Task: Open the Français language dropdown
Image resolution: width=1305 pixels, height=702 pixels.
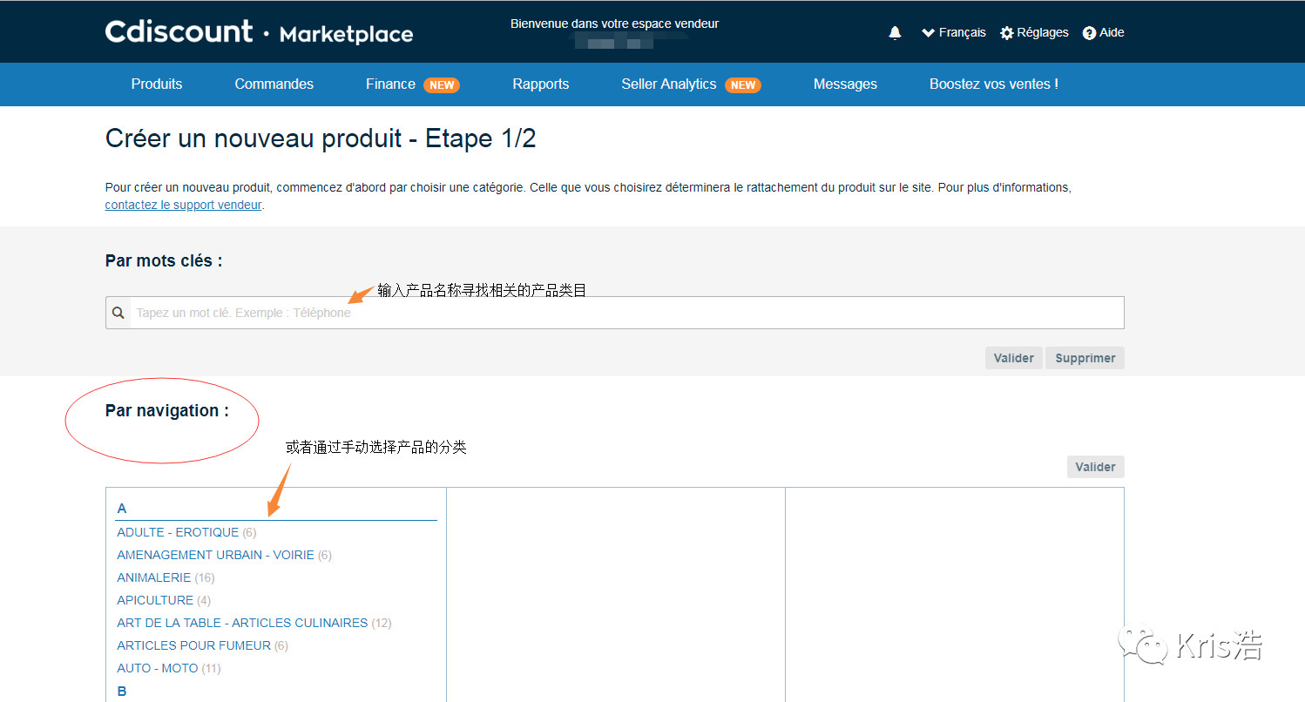Action: tap(953, 32)
